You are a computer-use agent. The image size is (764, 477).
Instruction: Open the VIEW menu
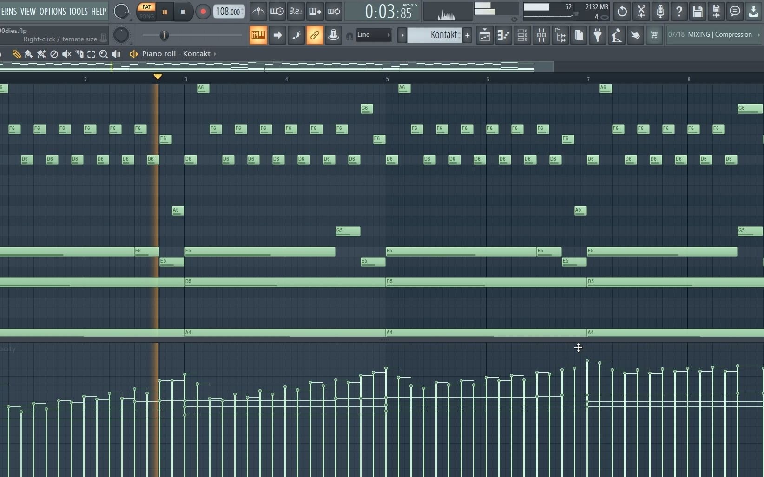28,11
